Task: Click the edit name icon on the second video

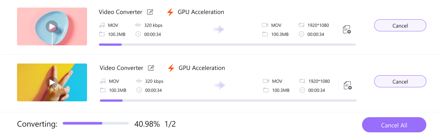Action: click(x=151, y=68)
